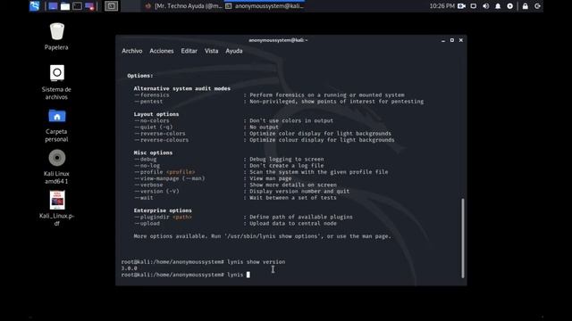Click the terminal window title bar
The image size is (572, 321).
pyautogui.click(x=278, y=40)
